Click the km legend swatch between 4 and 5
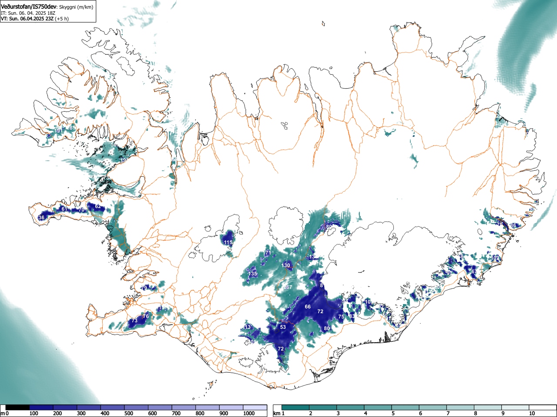This screenshot has height=417, width=557. 378,407
